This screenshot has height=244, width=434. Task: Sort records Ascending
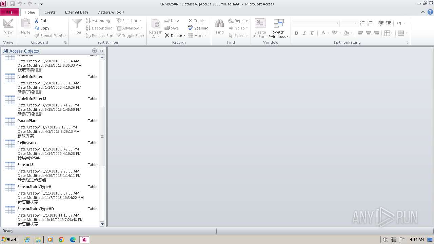(98, 21)
